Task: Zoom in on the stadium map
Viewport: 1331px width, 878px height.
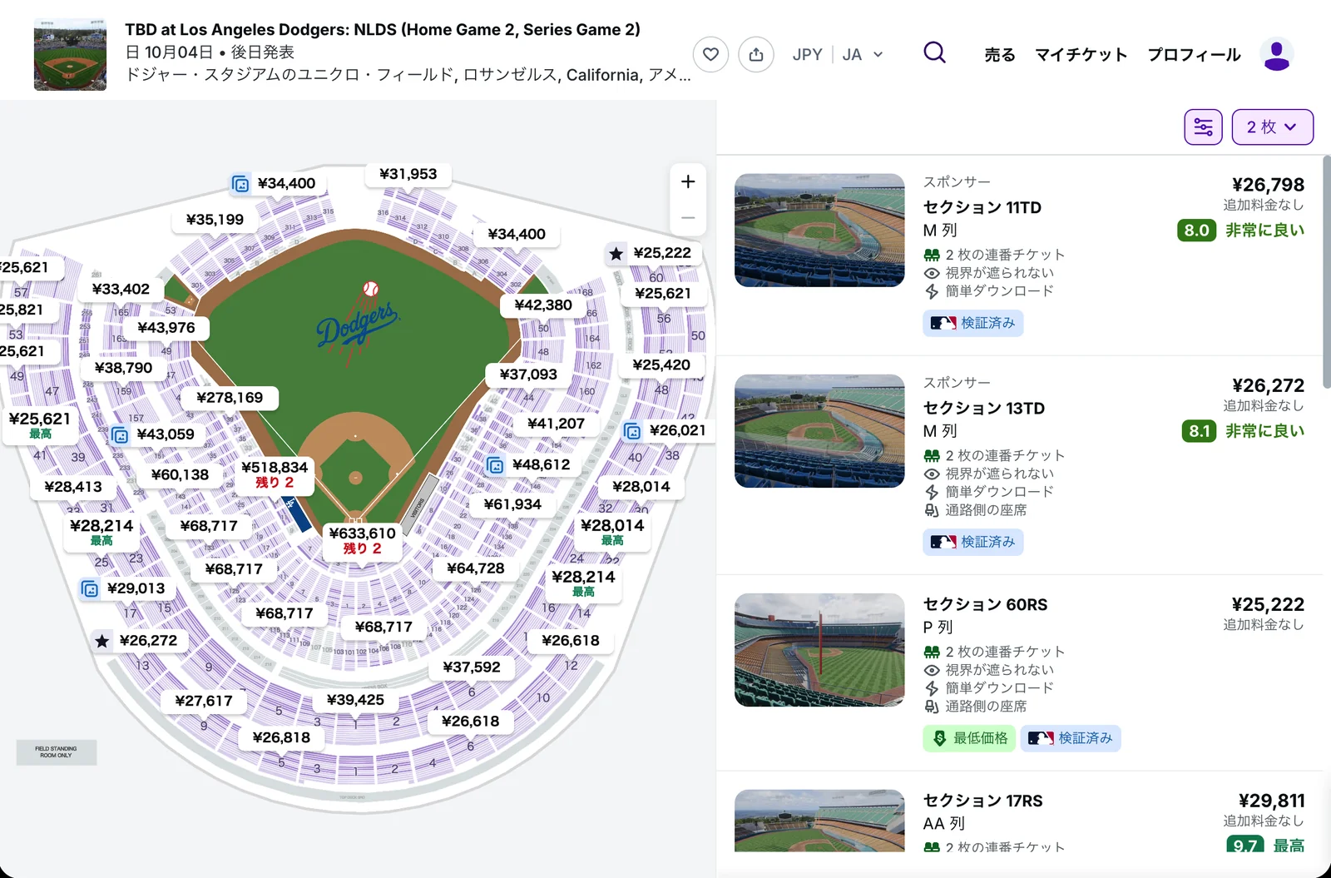Action: pyautogui.click(x=688, y=182)
